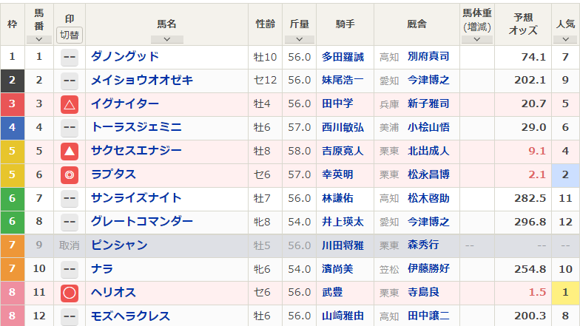Open the 斤量 sort dropdown arrow

click(x=299, y=39)
